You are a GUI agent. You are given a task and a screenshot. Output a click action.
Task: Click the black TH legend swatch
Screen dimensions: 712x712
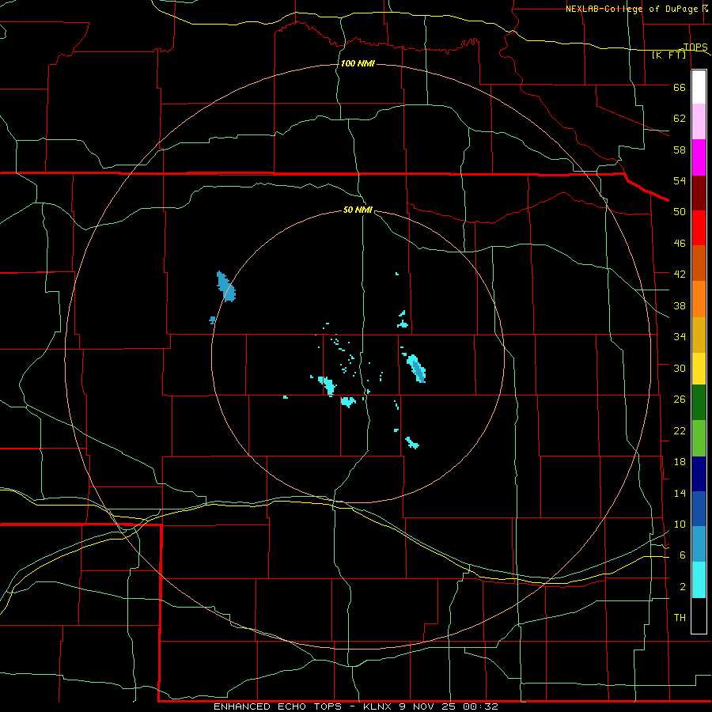coord(699,615)
